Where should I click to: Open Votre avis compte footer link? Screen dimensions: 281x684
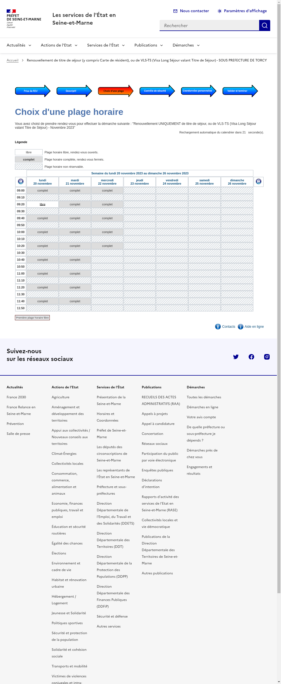(x=201, y=417)
